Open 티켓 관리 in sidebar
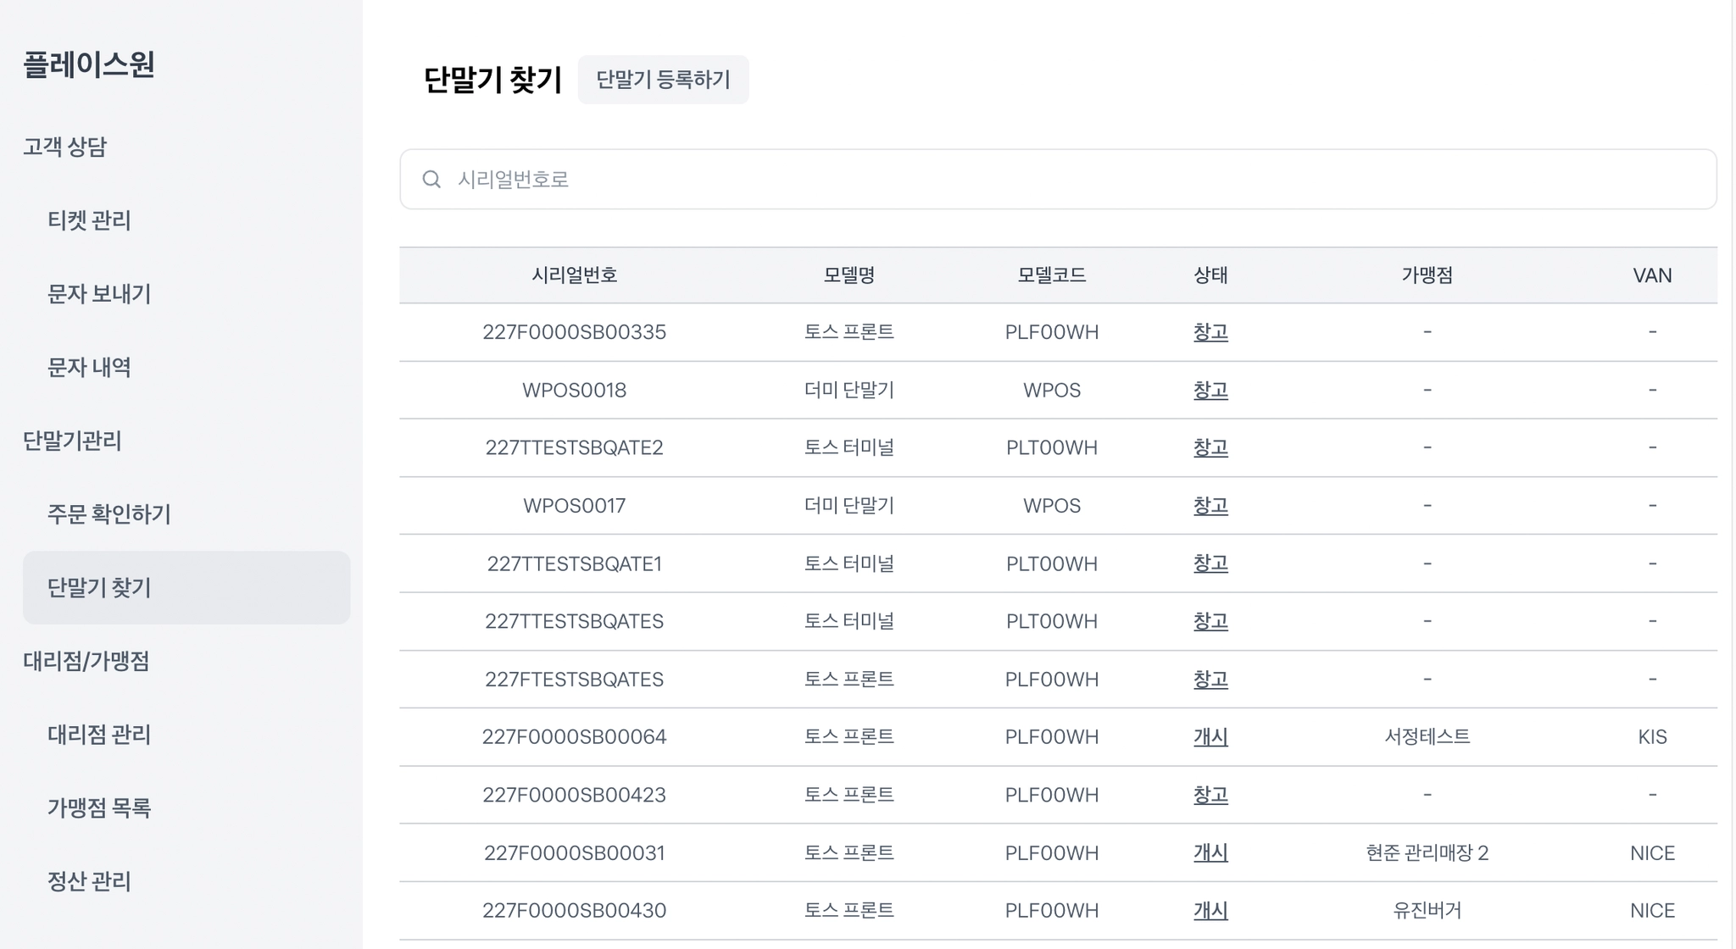Image resolution: width=1736 pixels, height=949 pixels. [x=89, y=220]
